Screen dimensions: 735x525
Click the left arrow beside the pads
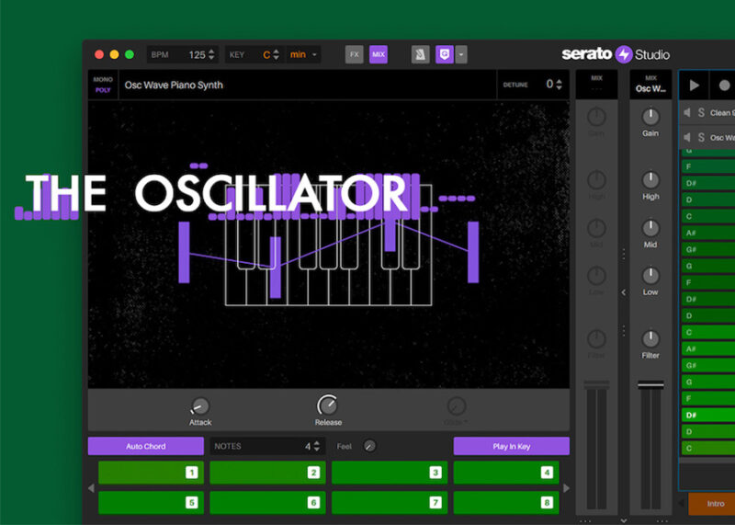pos(91,488)
